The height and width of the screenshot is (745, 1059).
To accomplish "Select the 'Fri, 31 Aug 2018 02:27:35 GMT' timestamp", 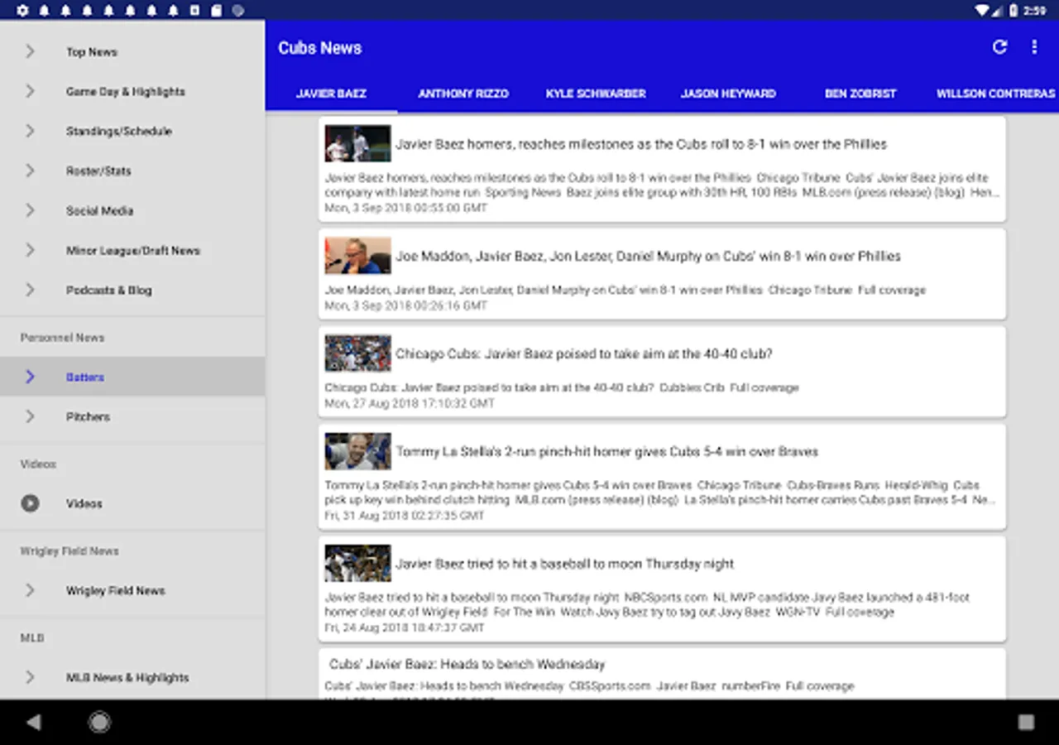I will point(405,516).
